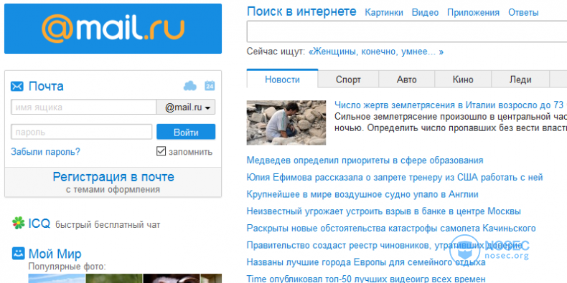
Task: Open the Мой Мир link
Action: (55, 254)
